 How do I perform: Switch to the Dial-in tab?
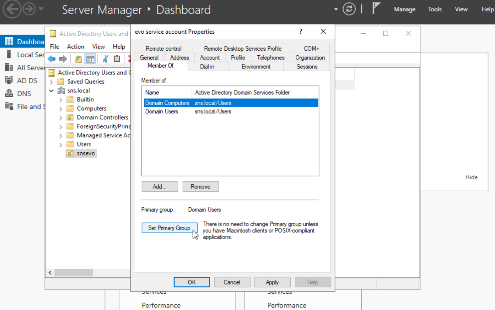tap(207, 66)
